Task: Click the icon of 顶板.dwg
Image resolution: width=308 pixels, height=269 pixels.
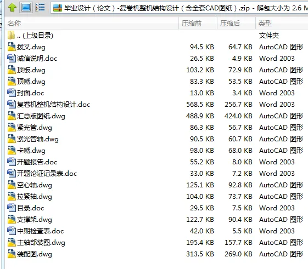Action: pyautogui.click(x=12, y=70)
